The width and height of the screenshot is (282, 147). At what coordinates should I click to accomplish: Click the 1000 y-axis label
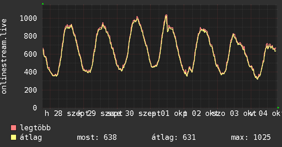click(x=28, y=18)
